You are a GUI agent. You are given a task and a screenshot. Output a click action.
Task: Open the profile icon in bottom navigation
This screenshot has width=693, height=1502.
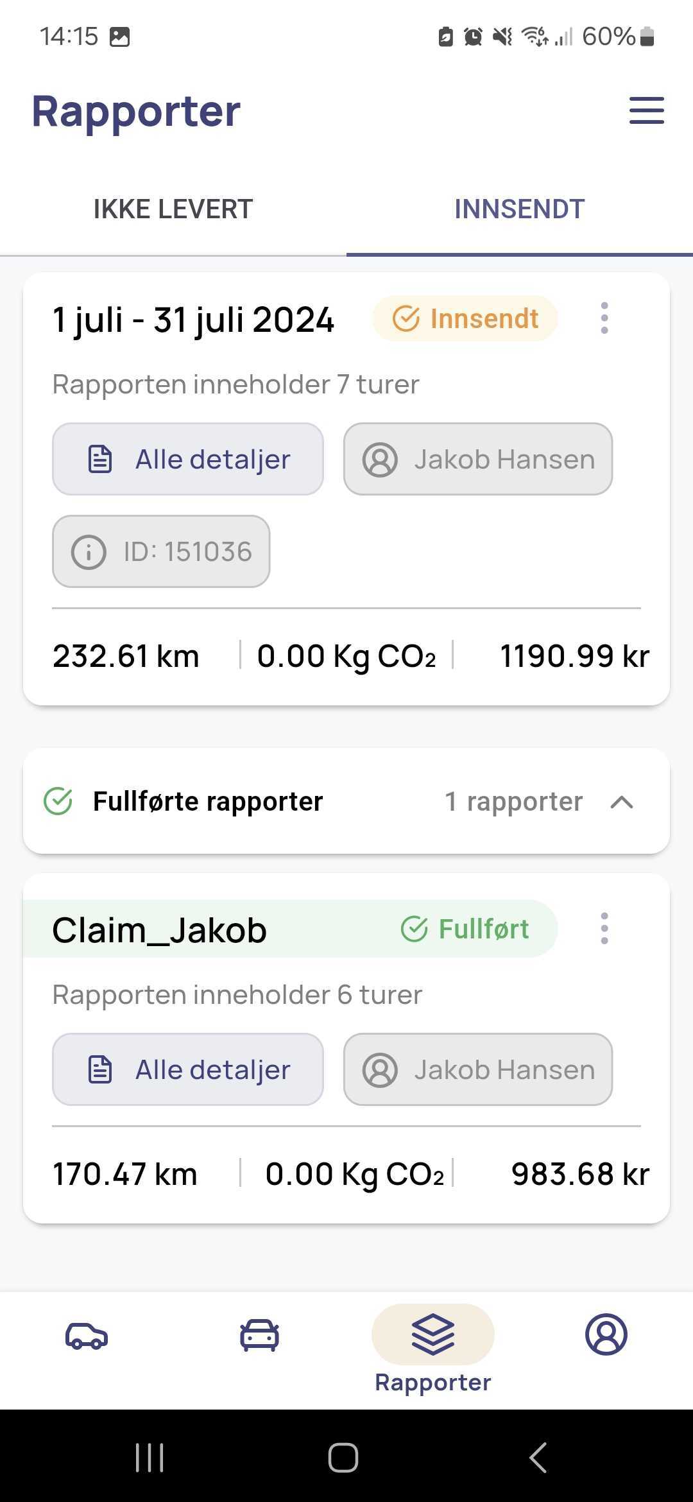click(x=606, y=1334)
